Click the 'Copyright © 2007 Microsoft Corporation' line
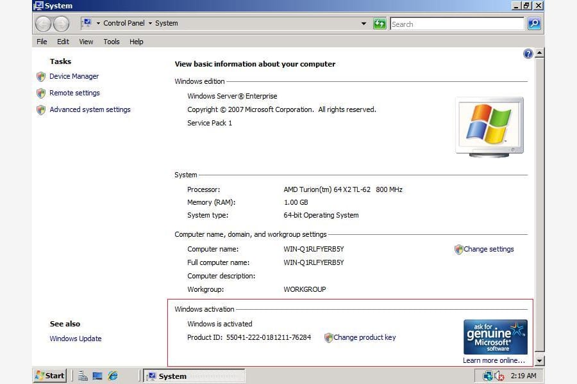 (x=281, y=109)
